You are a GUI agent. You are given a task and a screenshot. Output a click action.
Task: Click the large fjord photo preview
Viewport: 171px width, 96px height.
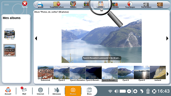(x=102, y=38)
